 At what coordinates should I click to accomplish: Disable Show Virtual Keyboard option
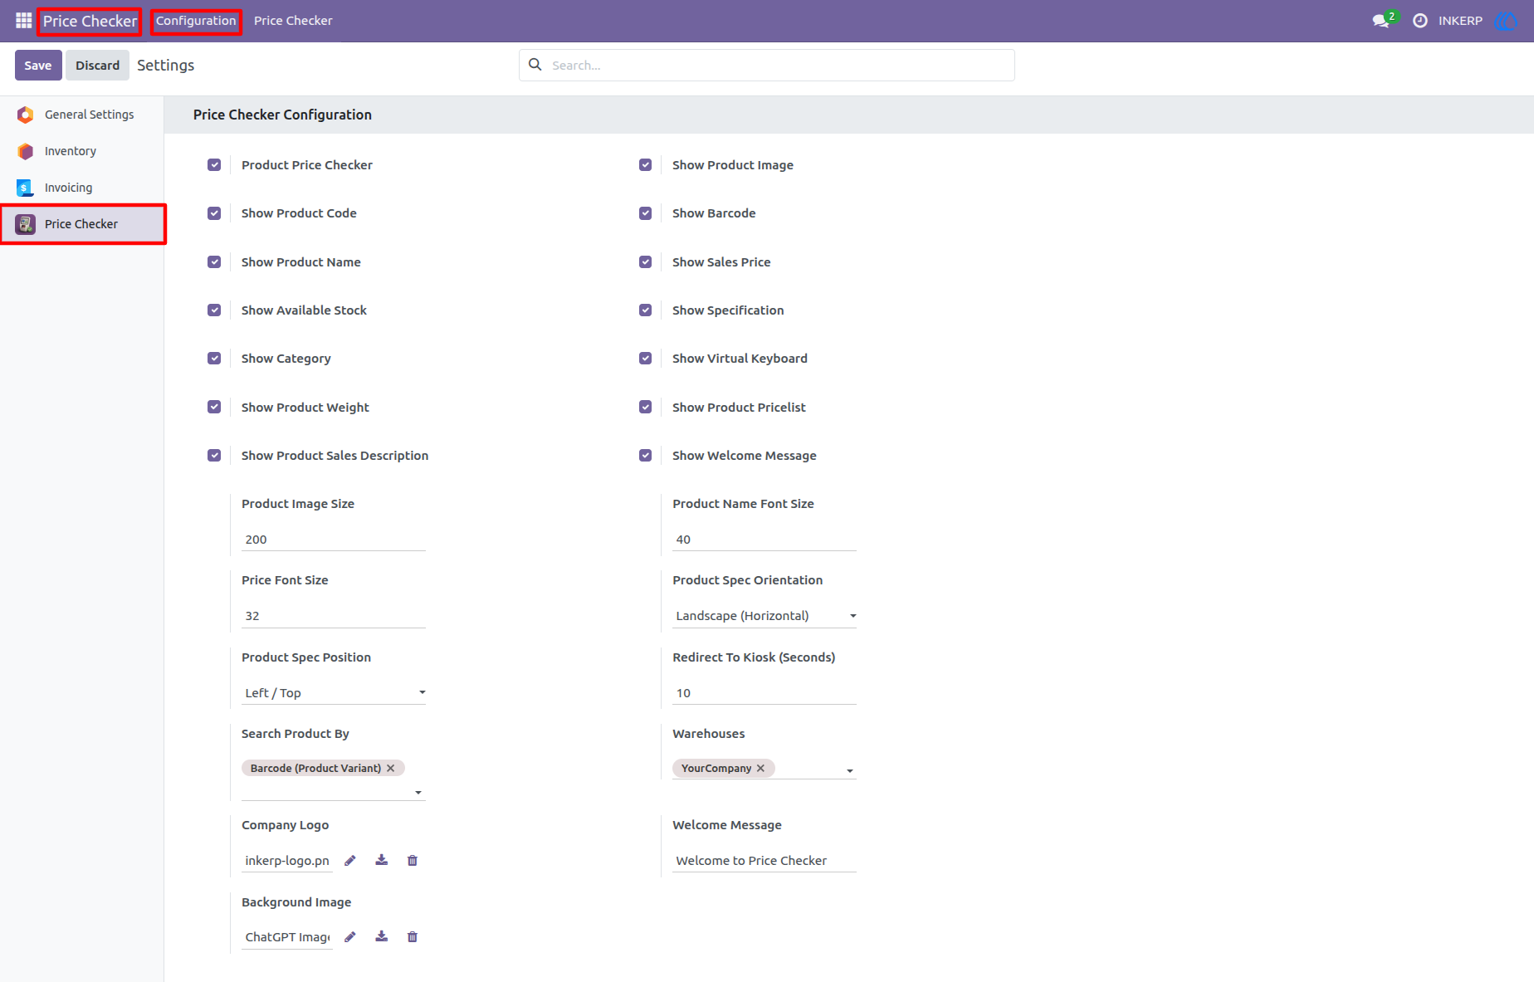click(645, 359)
